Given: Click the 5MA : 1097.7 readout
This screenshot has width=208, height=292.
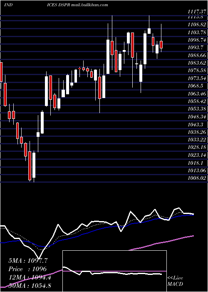Looking at the screenshot, I should [x=28, y=261].
